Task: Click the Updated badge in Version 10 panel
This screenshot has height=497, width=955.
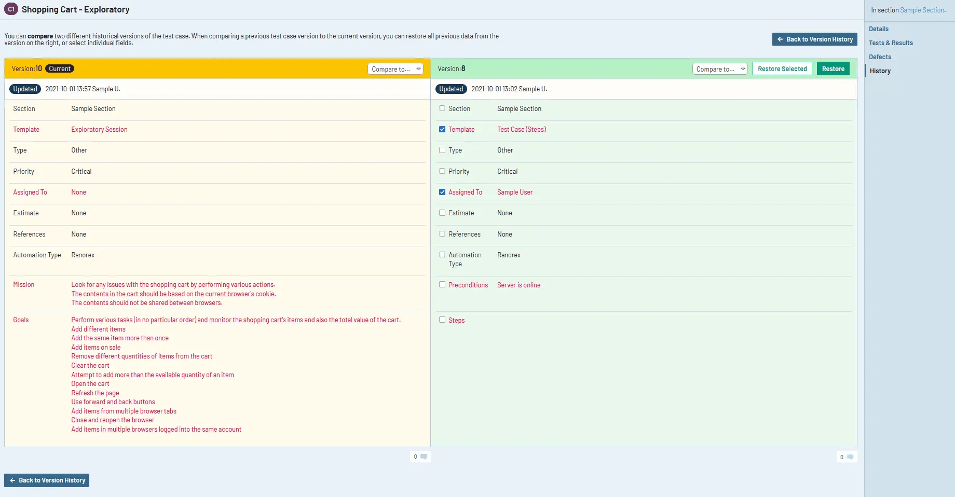Action: point(25,89)
